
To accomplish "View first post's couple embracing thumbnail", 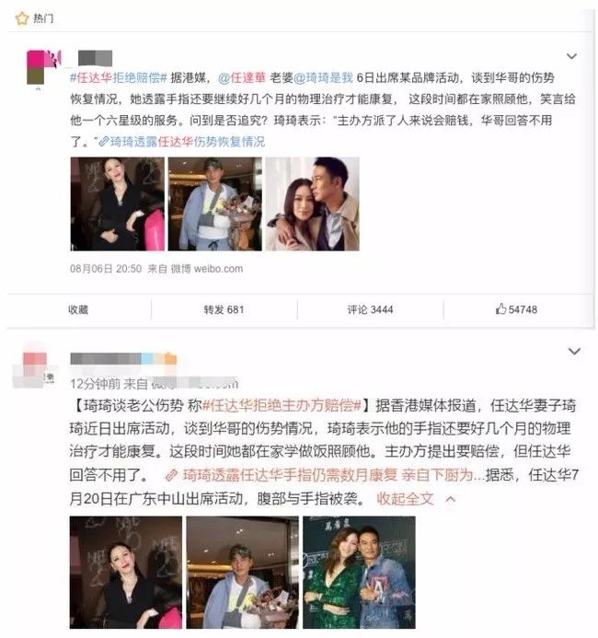I will (x=313, y=203).
